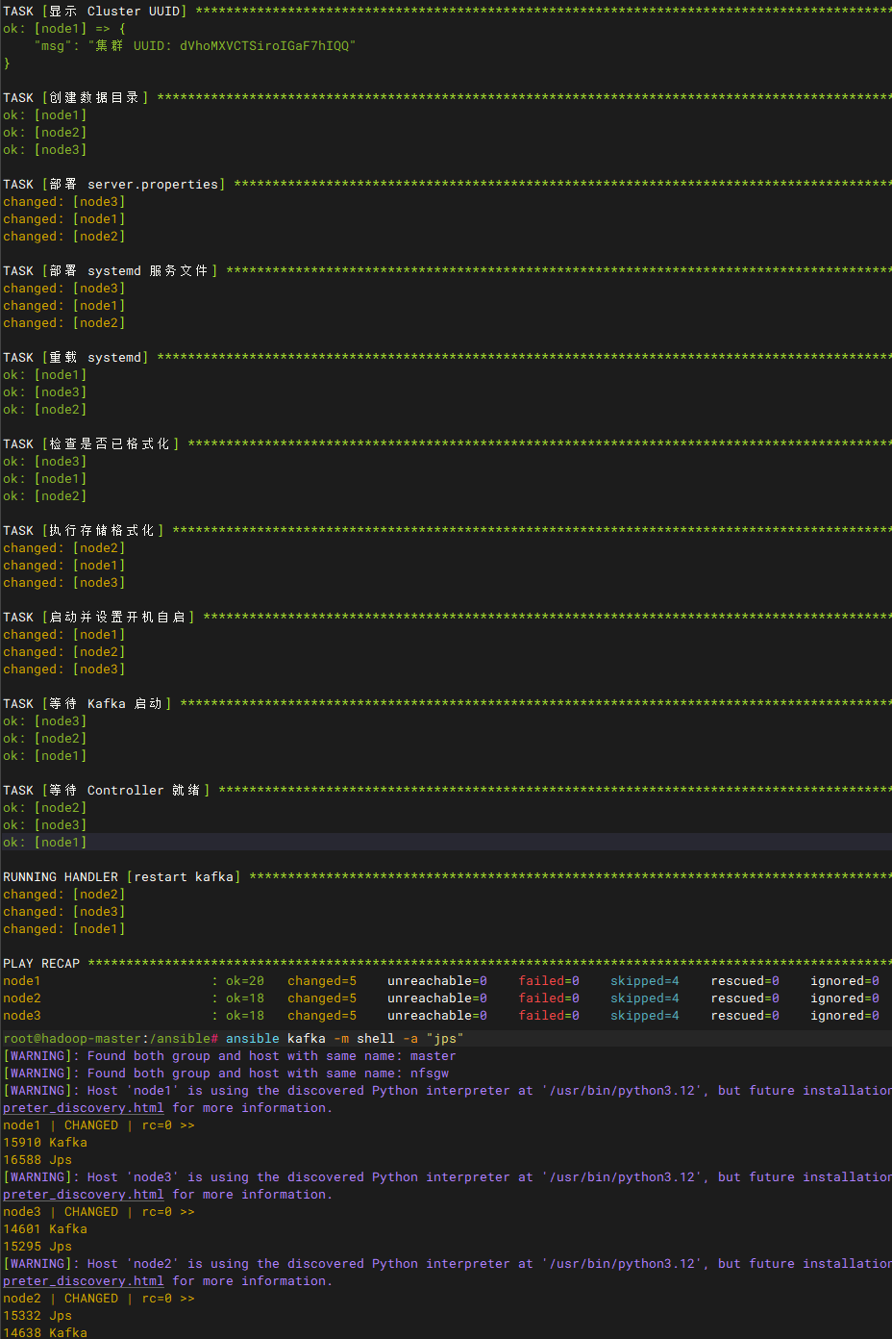Screen dimensions: 892x1339
Task: Click the '14601 Kafka' process line
Action: coord(45,1229)
